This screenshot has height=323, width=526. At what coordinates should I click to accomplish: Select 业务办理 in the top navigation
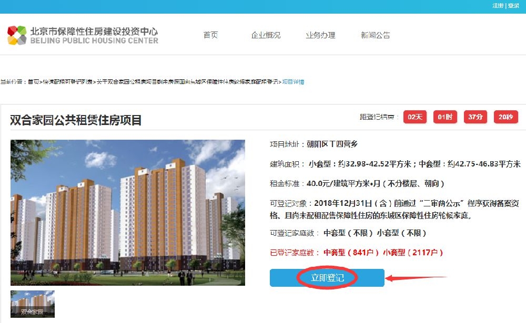click(x=320, y=35)
